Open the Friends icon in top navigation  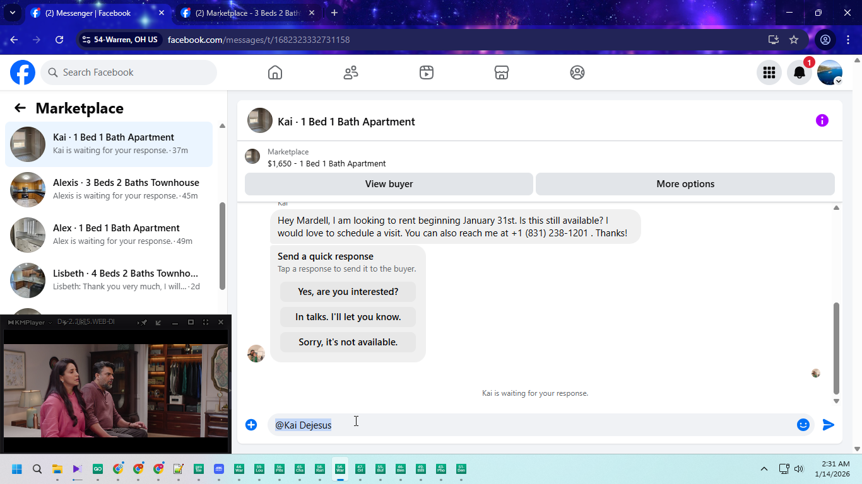(x=351, y=72)
